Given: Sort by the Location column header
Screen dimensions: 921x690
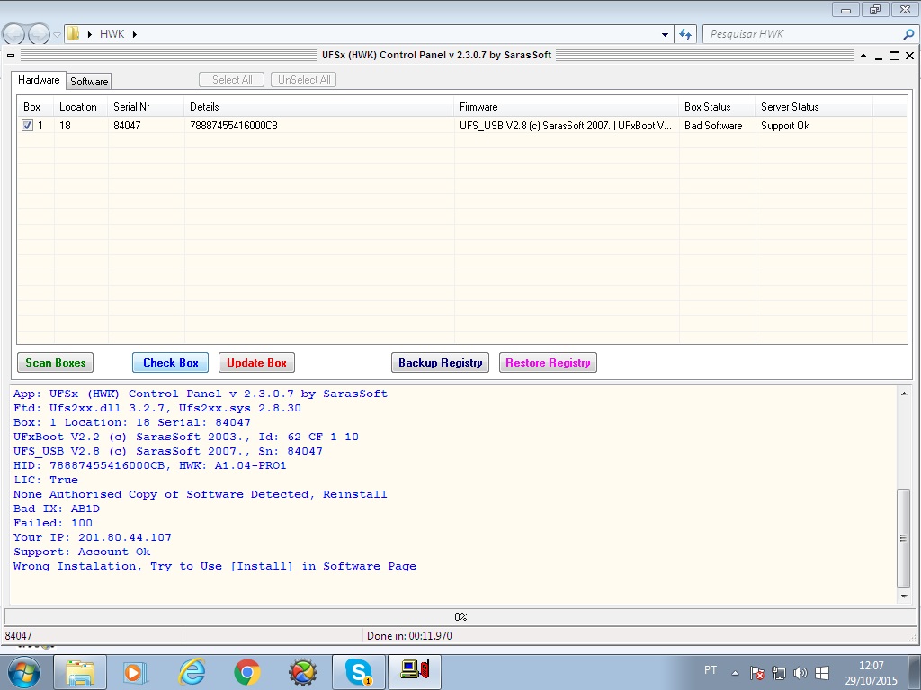Looking at the screenshot, I should [80, 107].
